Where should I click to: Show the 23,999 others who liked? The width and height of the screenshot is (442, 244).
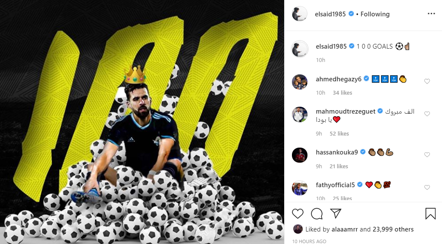click(x=393, y=229)
